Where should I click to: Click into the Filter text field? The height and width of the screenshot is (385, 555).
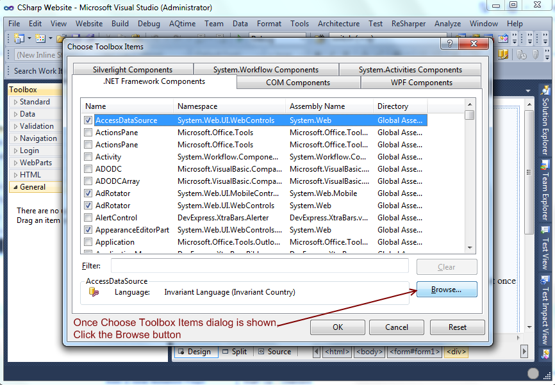pos(260,266)
